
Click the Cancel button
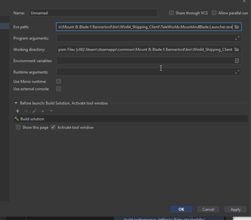208,209
